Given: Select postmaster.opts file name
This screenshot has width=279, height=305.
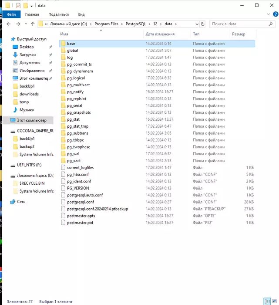Looking at the screenshot, I should pos(81,216).
